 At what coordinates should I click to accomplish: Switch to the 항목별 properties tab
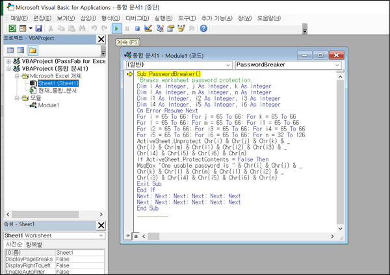(32, 244)
